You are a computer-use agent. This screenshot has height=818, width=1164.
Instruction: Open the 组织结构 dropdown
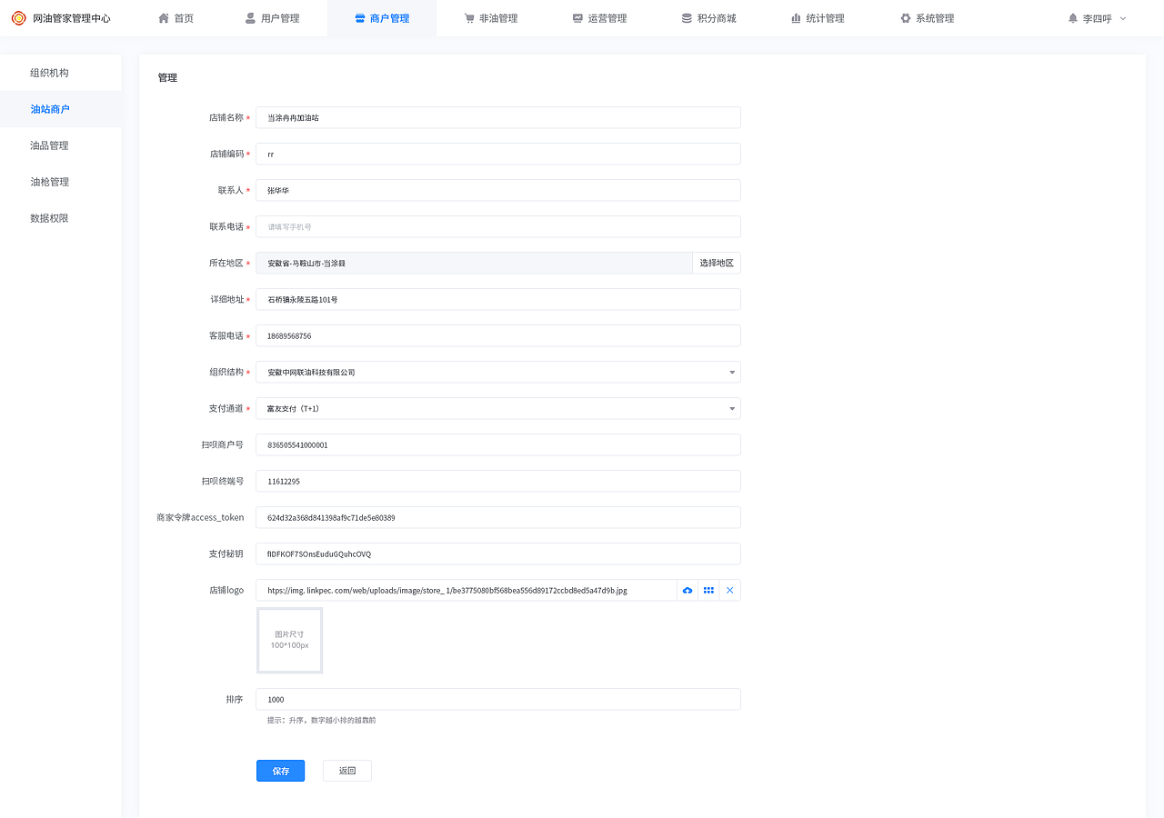tap(498, 372)
